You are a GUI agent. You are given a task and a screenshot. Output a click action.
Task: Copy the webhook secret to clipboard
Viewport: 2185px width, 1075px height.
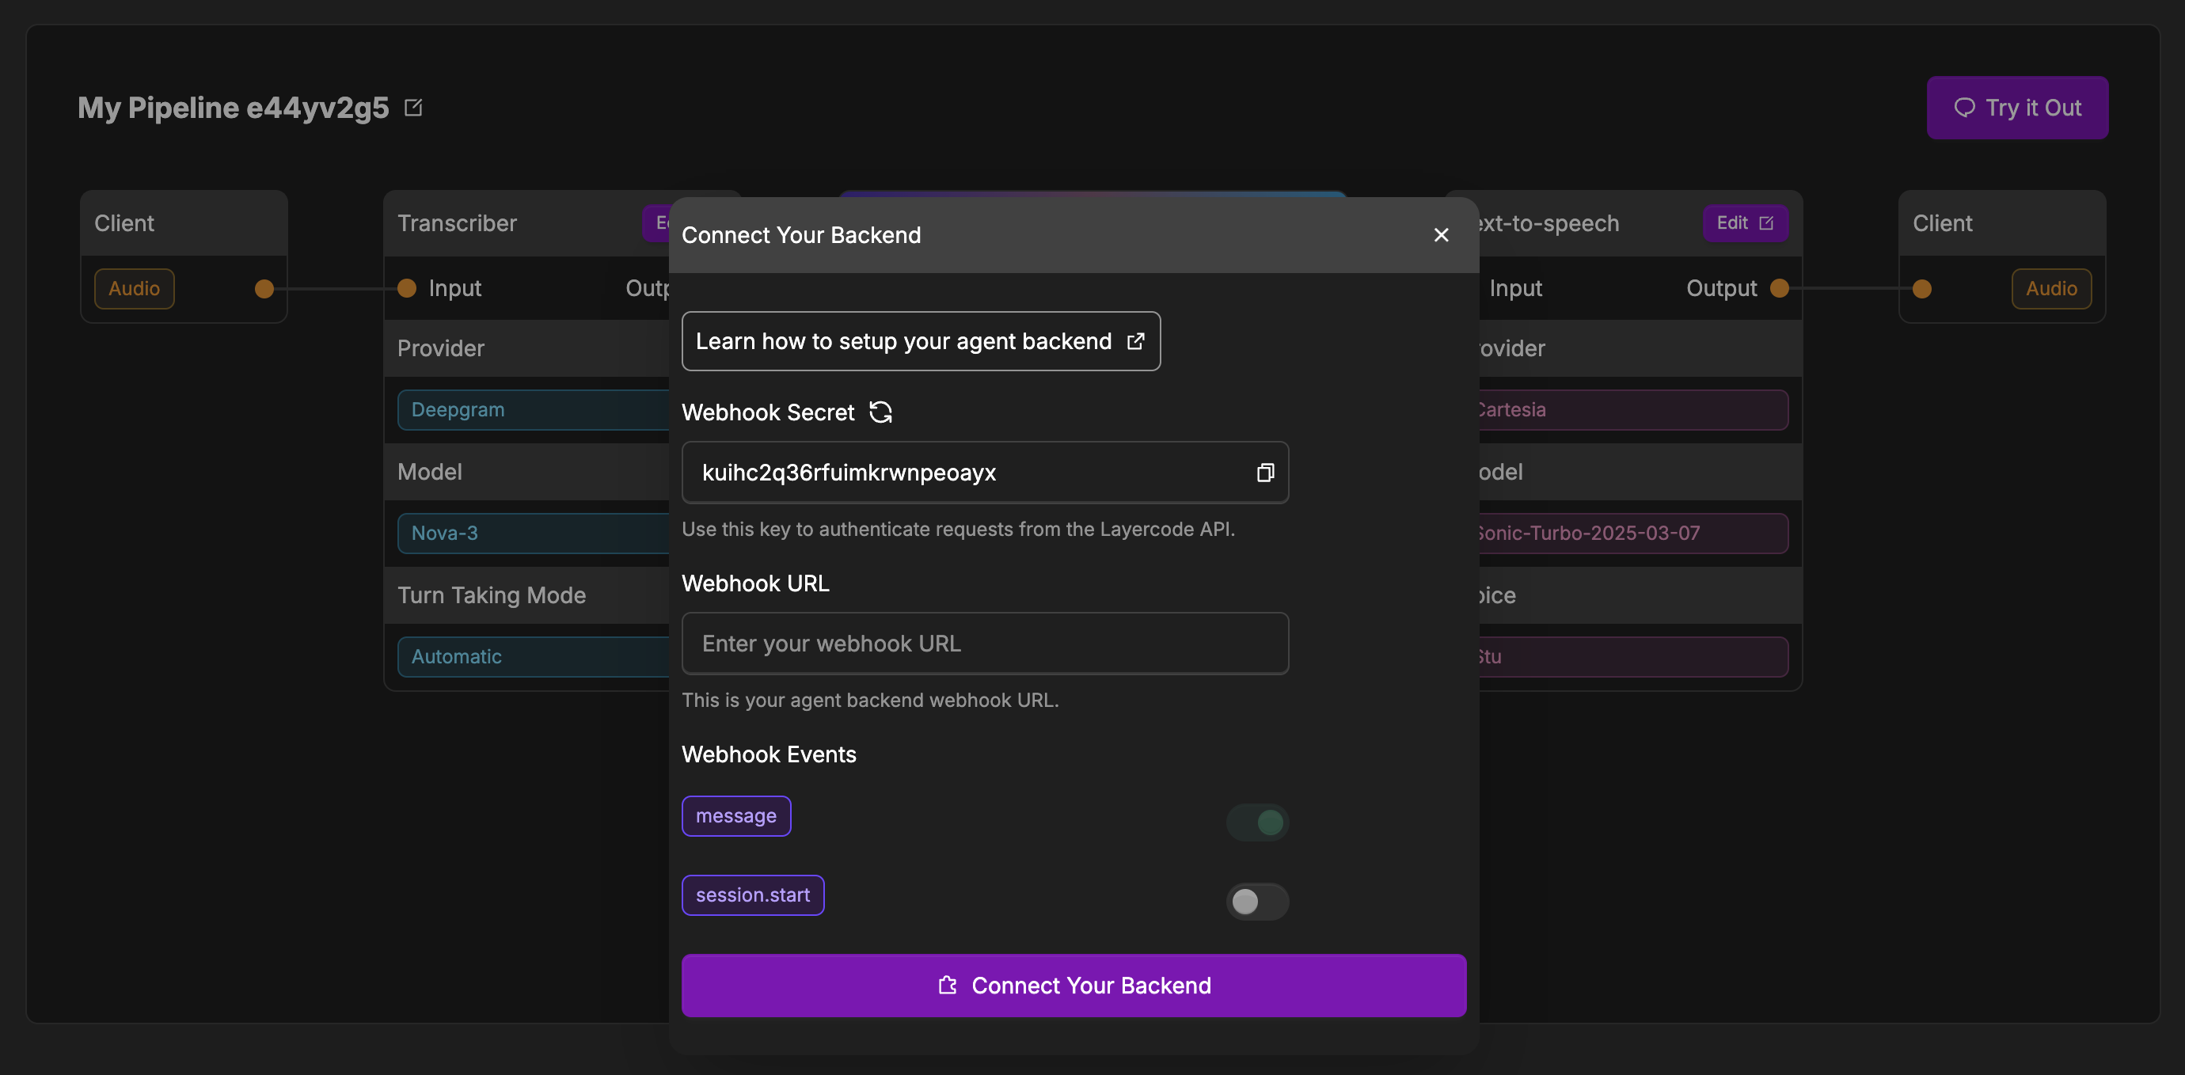(x=1265, y=473)
